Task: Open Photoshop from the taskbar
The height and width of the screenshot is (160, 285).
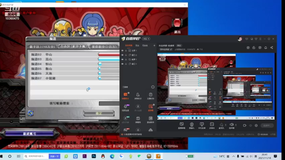Action: click(x=94, y=156)
